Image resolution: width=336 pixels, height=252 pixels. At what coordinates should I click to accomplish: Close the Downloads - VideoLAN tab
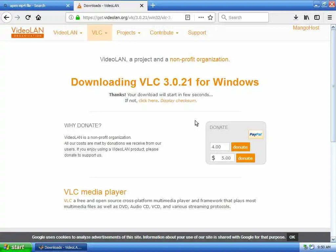[142, 6]
